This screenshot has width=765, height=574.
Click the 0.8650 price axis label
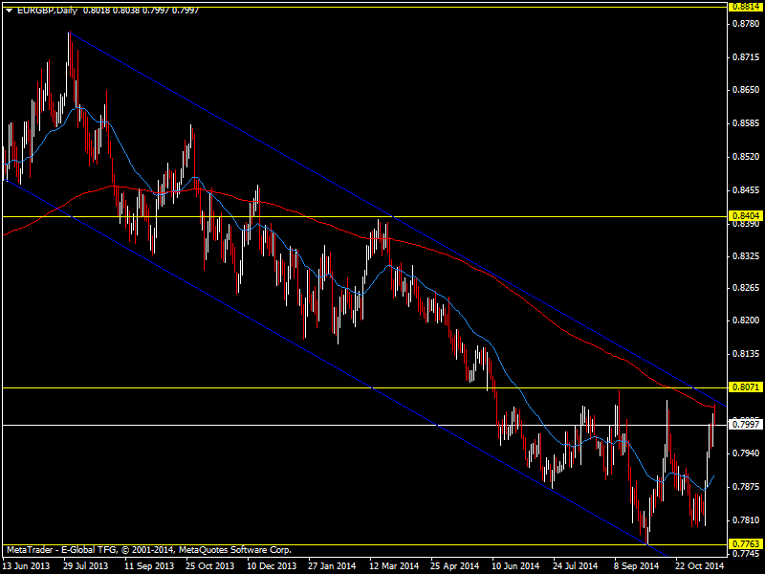(747, 90)
